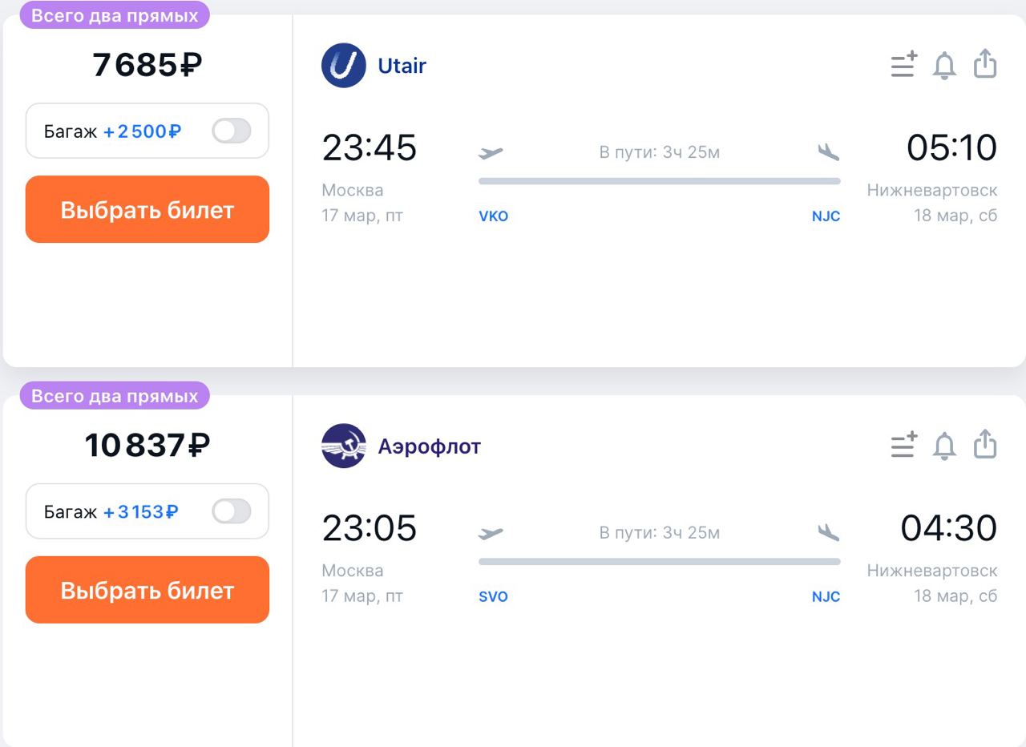Click the price alert bell on the Аэрофлот ticket
Screen dimensions: 1026x747
945,446
